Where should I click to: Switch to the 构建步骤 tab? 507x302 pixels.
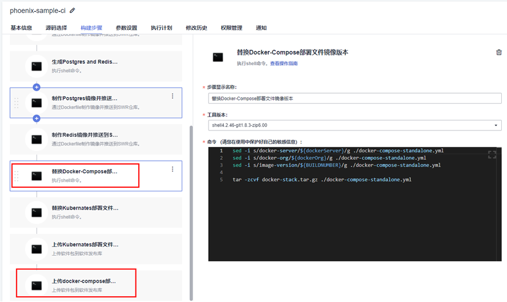[91, 28]
